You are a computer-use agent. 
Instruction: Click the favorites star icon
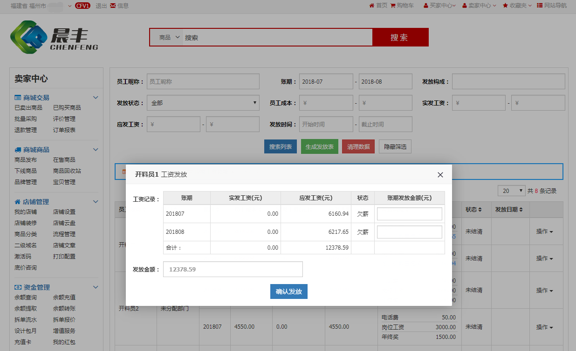505,6
